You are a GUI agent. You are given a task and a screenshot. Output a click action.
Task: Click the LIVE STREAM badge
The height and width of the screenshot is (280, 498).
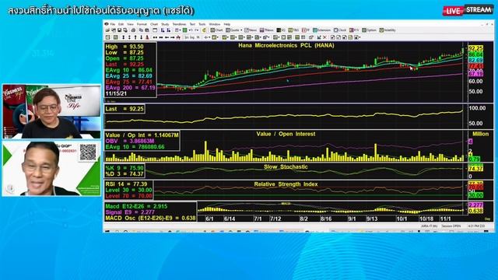[x=468, y=10]
